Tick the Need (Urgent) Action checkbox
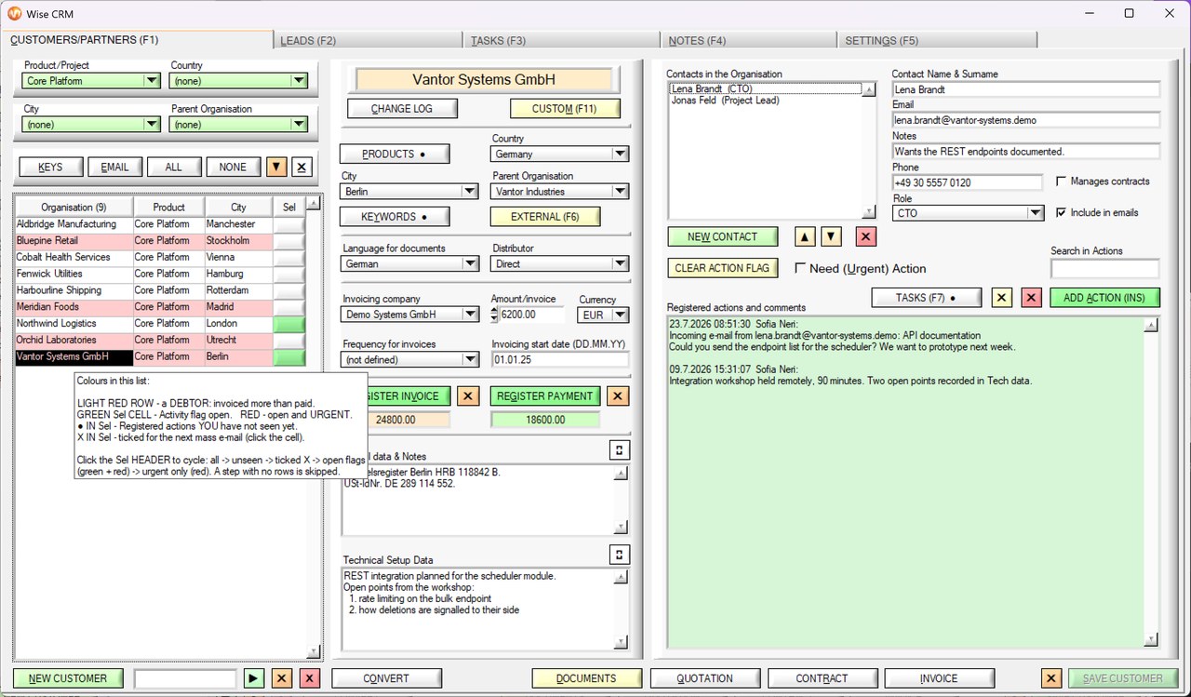 coord(800,268)
